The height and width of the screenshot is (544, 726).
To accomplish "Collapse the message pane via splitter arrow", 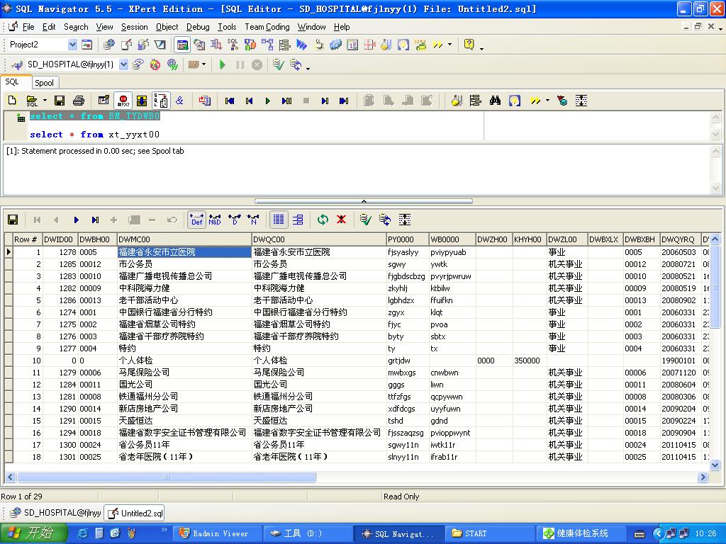I will [364, 201].
